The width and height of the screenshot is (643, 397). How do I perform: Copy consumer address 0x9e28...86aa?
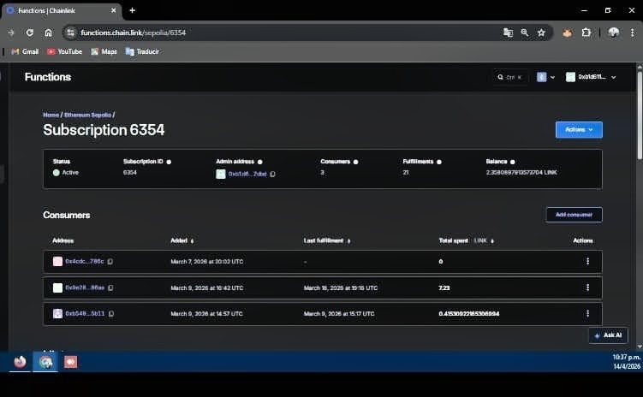tap(110, 287)
